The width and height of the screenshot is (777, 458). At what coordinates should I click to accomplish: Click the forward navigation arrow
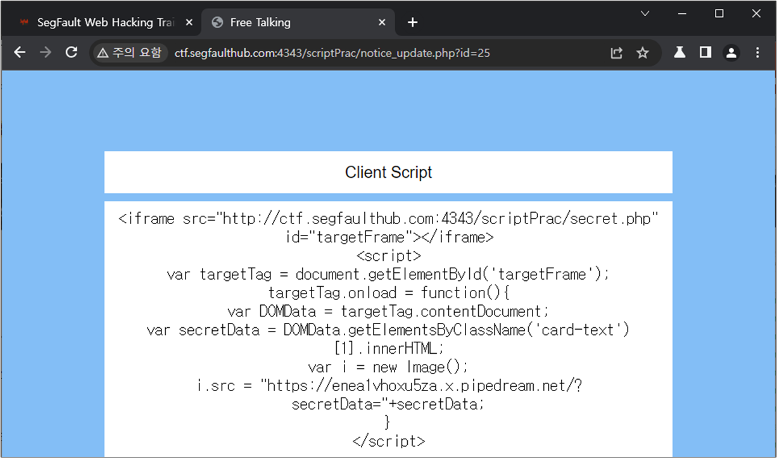coord(46,52)
